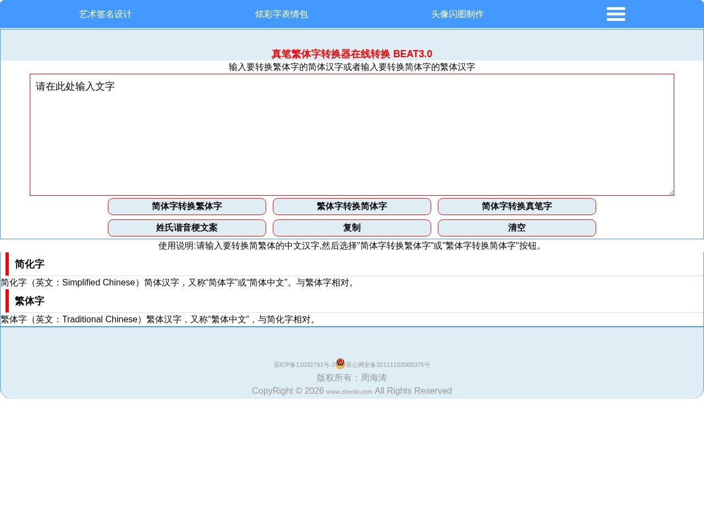Click the 繁体字 section heading
704x528 pixels.
pyautogui.click(x=30, y=301)
